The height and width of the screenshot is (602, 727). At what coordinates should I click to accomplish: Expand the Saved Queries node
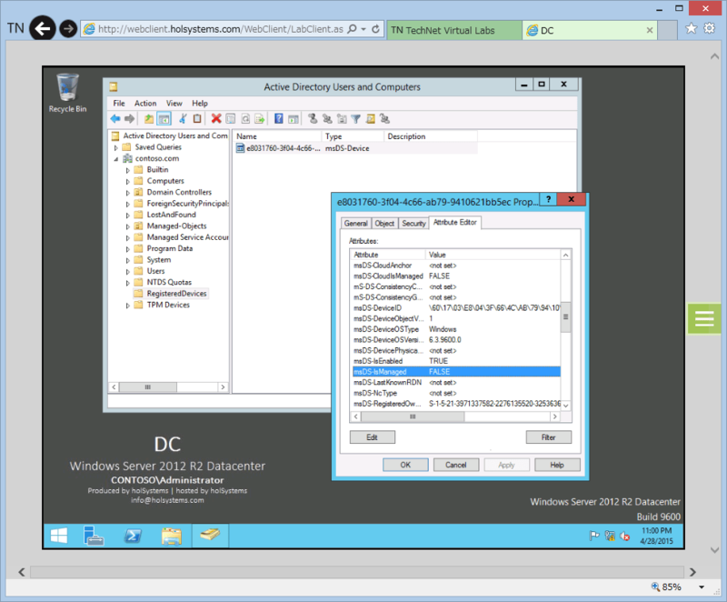[x=116, y=147]
